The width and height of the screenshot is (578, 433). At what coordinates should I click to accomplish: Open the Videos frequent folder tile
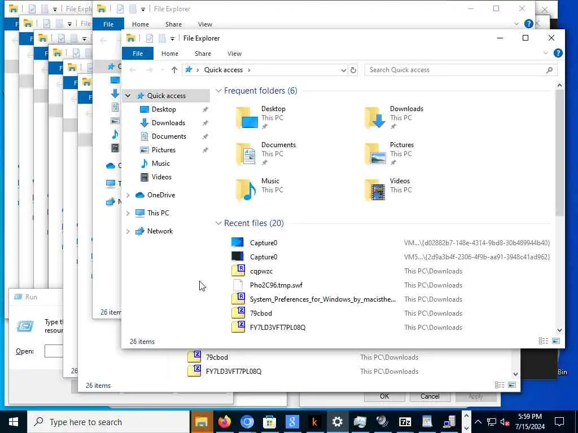[388, 190]
